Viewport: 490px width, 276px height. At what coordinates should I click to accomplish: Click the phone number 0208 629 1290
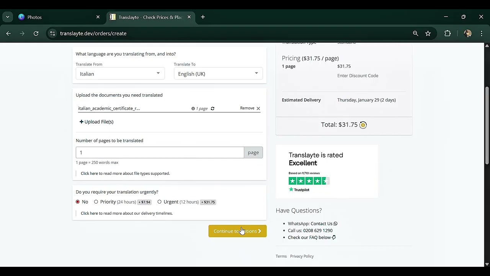pyautogui.click(x=318, y=230)
